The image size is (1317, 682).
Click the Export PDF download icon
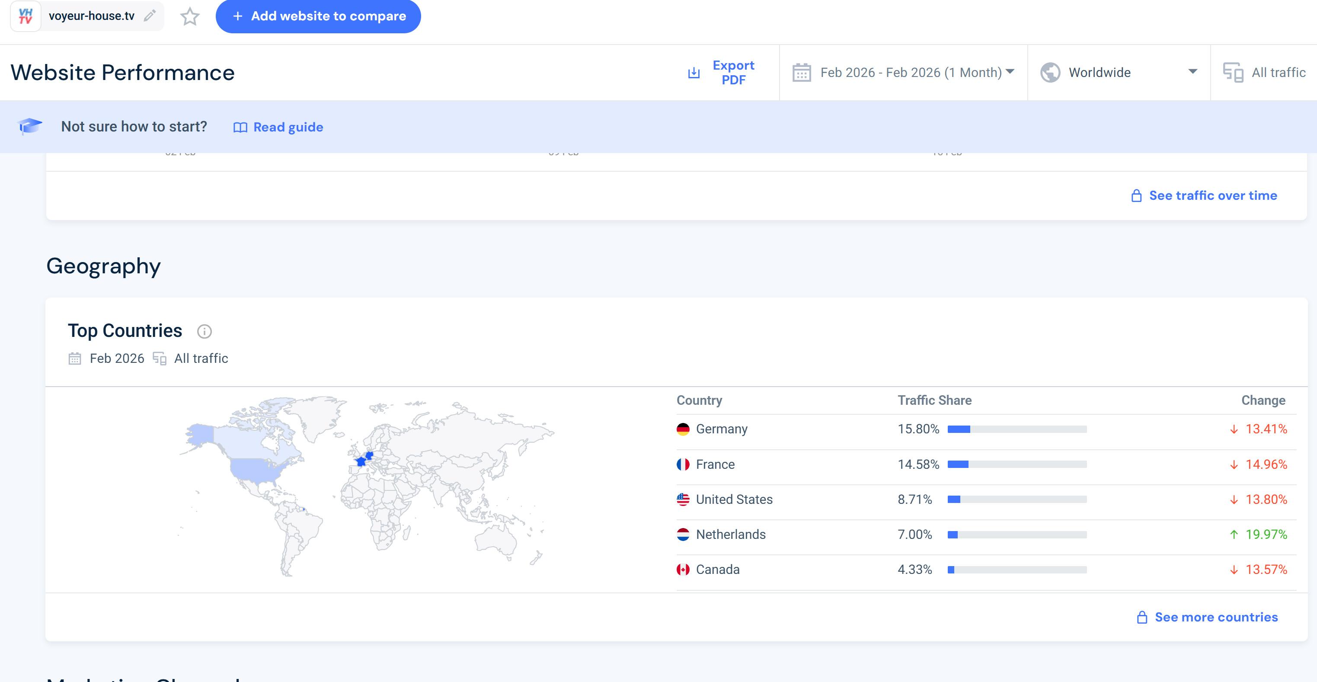[693, 73]
